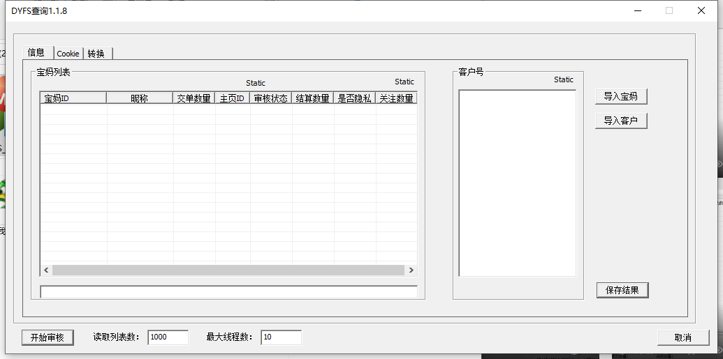
Task: Click the table's scroll right arrow
Action: (x=411, y=270)
